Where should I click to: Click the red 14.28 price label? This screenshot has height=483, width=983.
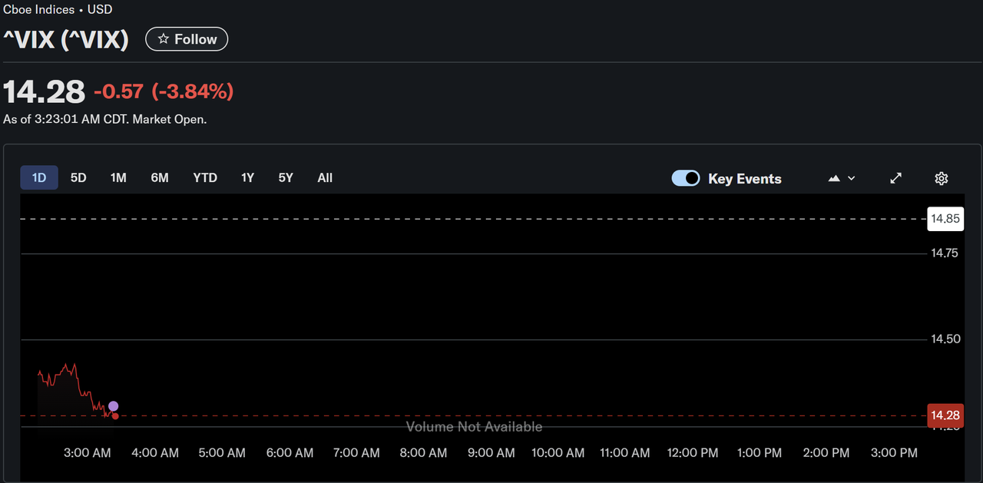pyautogui.click(x=945, y=415)
